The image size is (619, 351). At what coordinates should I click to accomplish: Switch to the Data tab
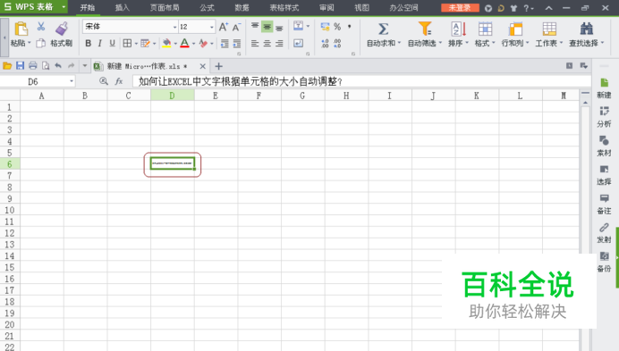tap(242, 7)
